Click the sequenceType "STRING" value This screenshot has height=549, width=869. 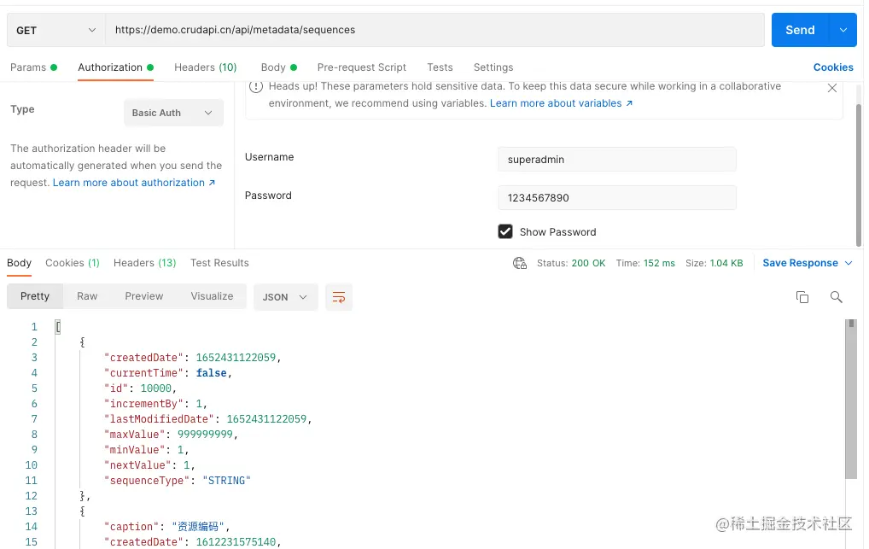pos(226,480)
